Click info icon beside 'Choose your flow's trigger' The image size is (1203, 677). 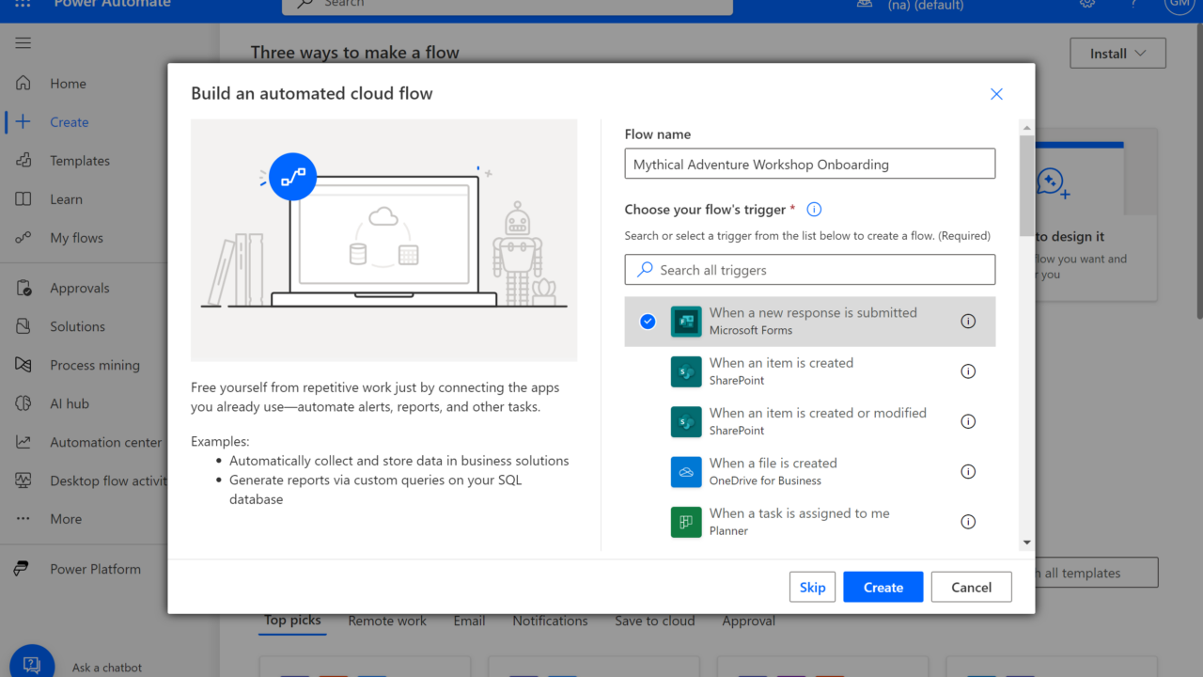pyautogui.click(x=814, y=210)
